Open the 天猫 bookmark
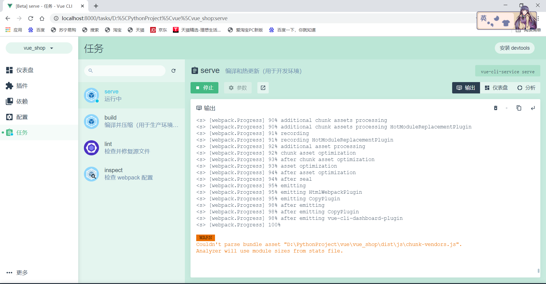The width and height of the screenshot is (546, 284). [x=136, y=30]
